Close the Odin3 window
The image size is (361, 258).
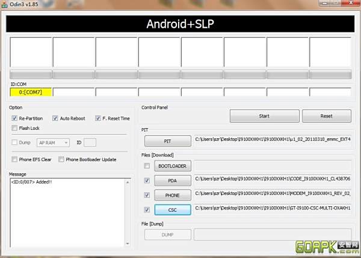click(x=351, y=3)
